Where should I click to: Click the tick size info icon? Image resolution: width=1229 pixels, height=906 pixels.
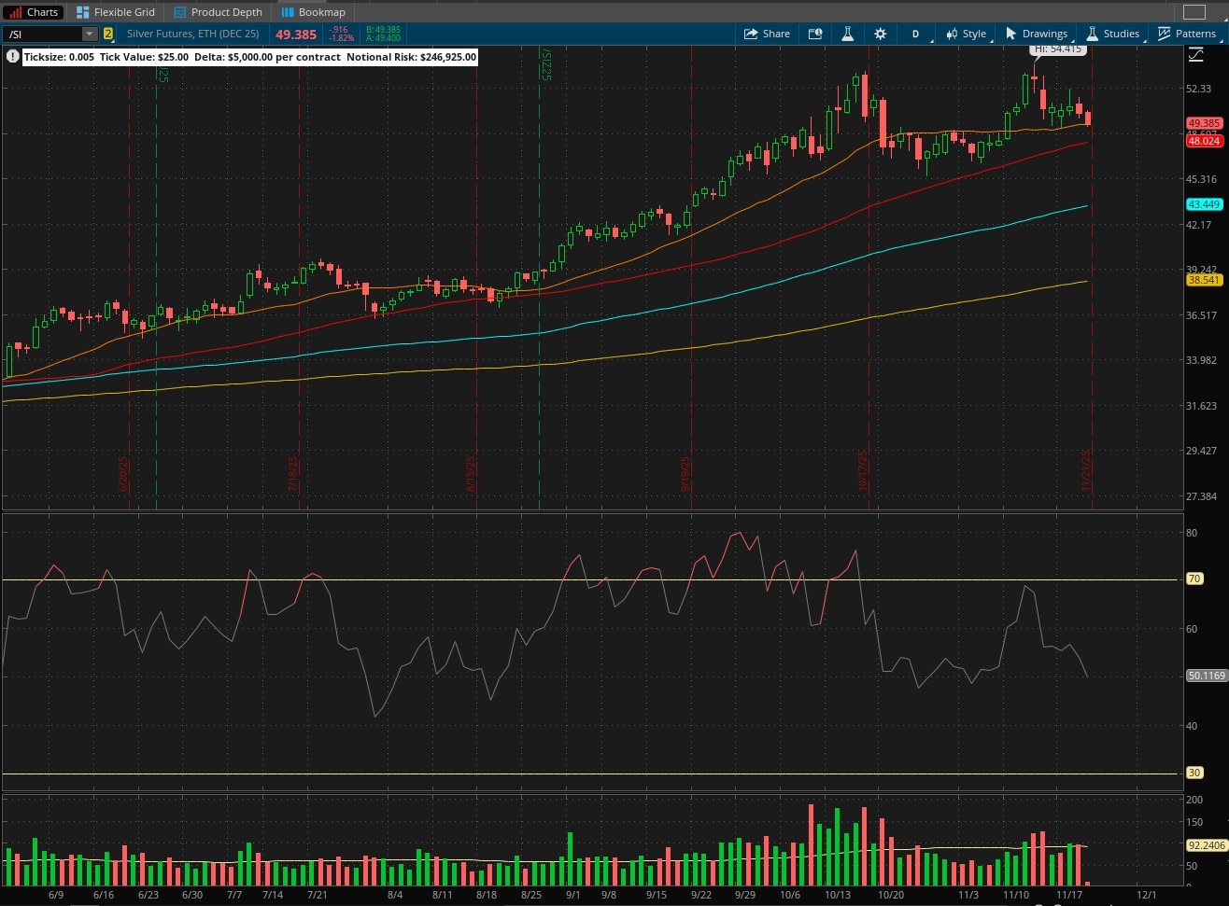point(12,56)
